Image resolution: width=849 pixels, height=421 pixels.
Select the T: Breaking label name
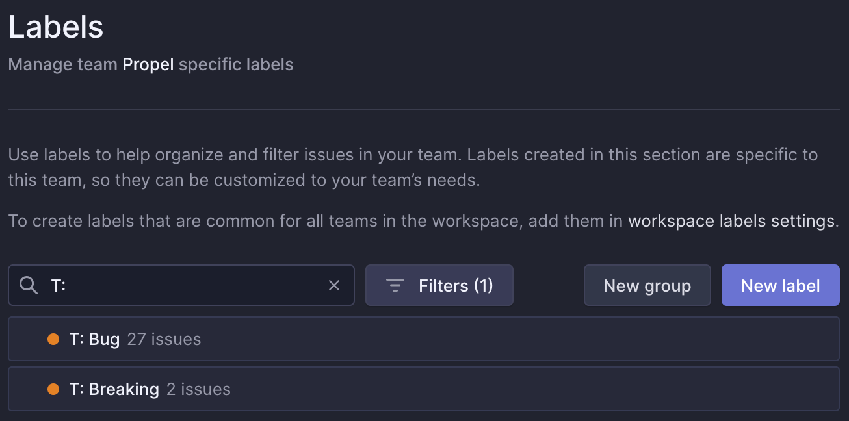pyautogui.click(x=114, y=389)
